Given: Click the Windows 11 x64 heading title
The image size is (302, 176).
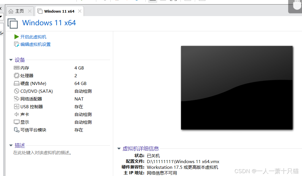Looking at the screenshot, I should coord(49,23).
